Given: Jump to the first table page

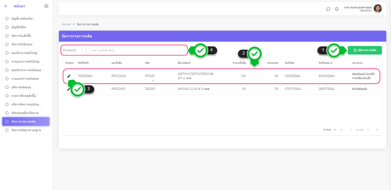Looking at the screenshot, I should pos(342,130).
